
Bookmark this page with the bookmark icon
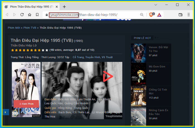pyautogui.click(x=37, y=15)
